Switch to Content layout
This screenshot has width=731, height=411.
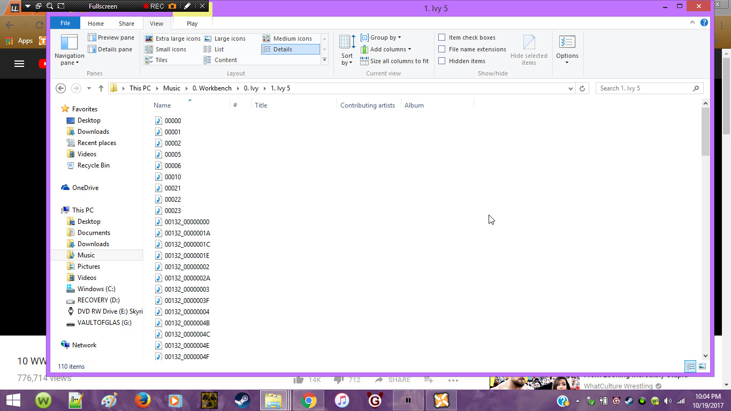(x=220, y=60)
